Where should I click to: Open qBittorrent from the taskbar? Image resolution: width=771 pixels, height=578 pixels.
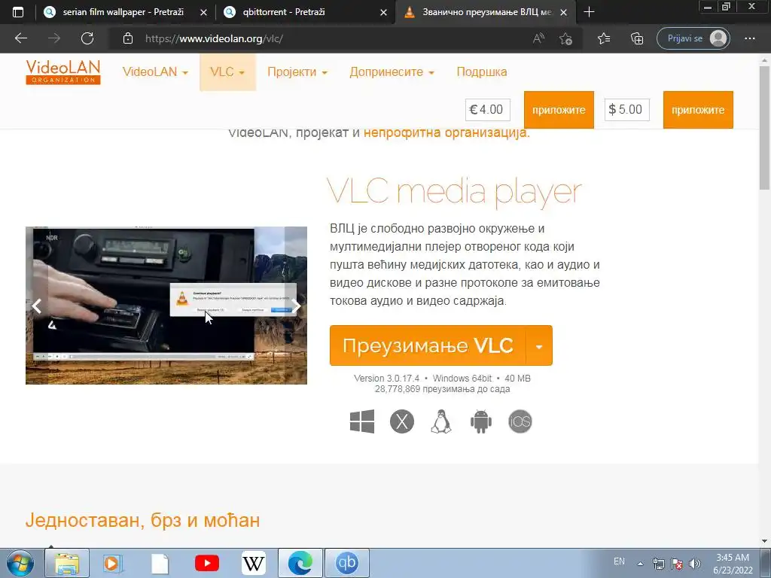[347, 563]
